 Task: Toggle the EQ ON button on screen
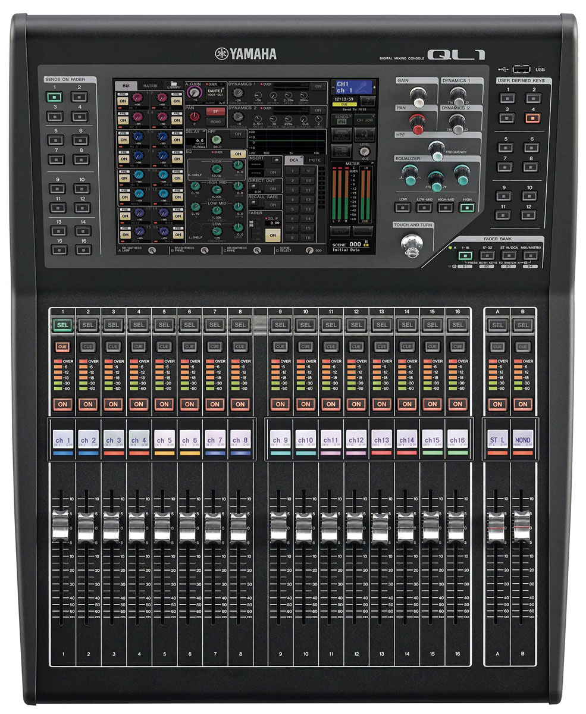[x=238, y=154]
